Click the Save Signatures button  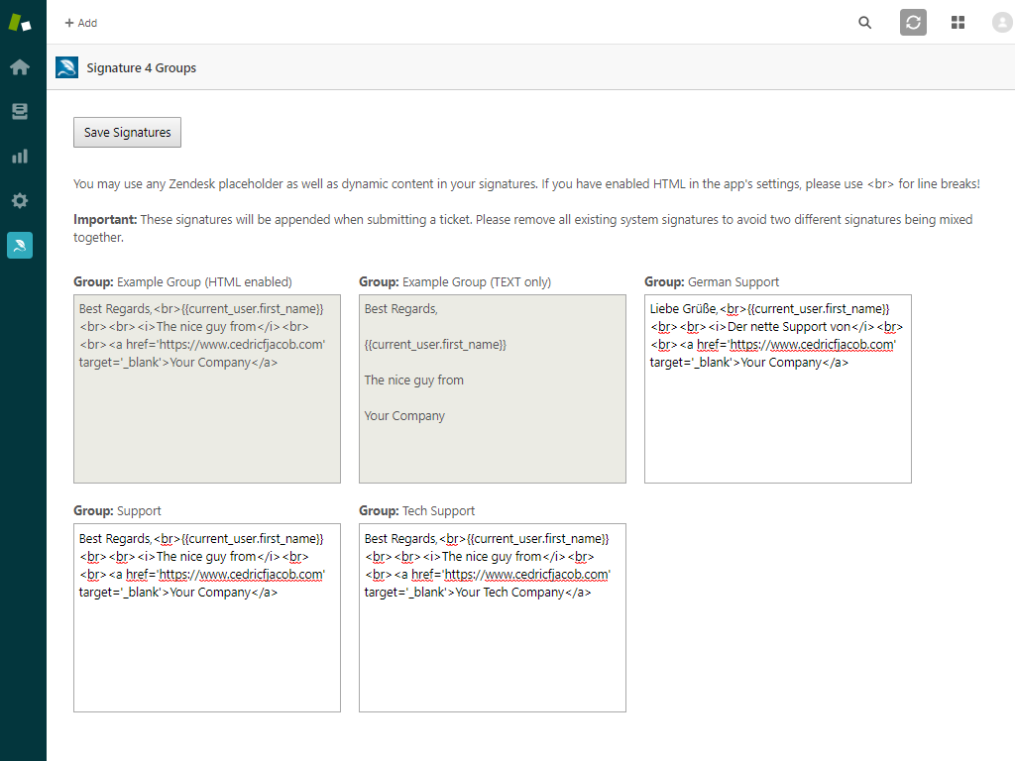tap(128, 132)
